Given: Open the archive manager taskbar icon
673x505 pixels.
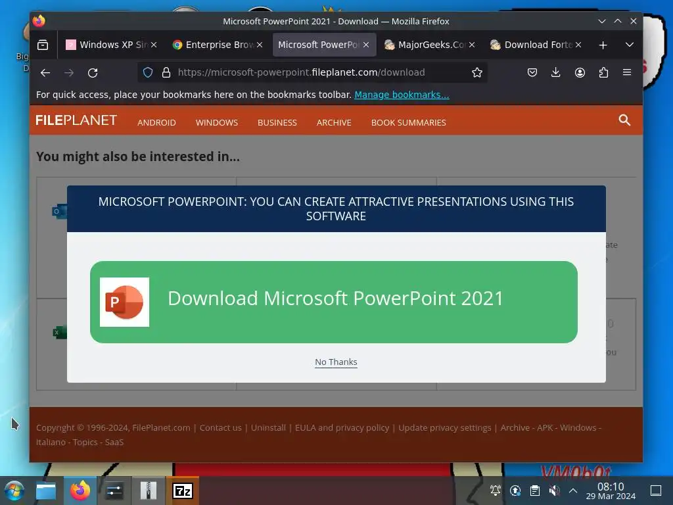Looking at the screenshot, I should (x=148, y=491).
